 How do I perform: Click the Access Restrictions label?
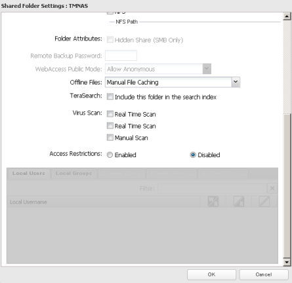pyautogui.click(x=75, y=154)
